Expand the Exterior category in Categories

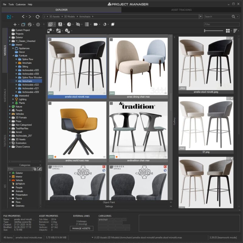pos(10,173)
